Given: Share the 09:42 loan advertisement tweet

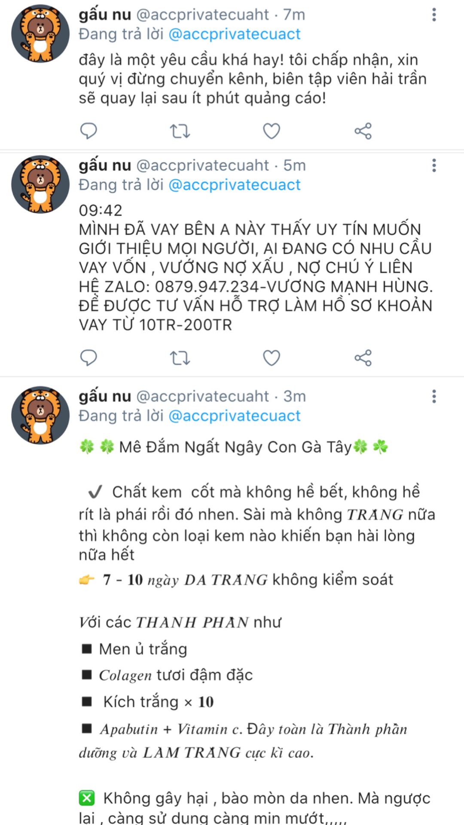Looking at the screenshot, I should [363, 357].
